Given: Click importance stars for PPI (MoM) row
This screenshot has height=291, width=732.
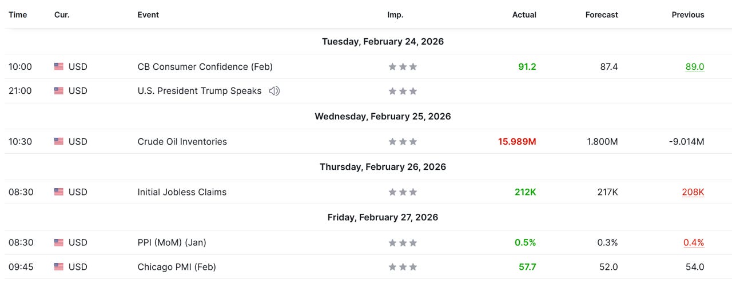Looking at the screenshot, I should pyautogui.click(x=403, y=243).
